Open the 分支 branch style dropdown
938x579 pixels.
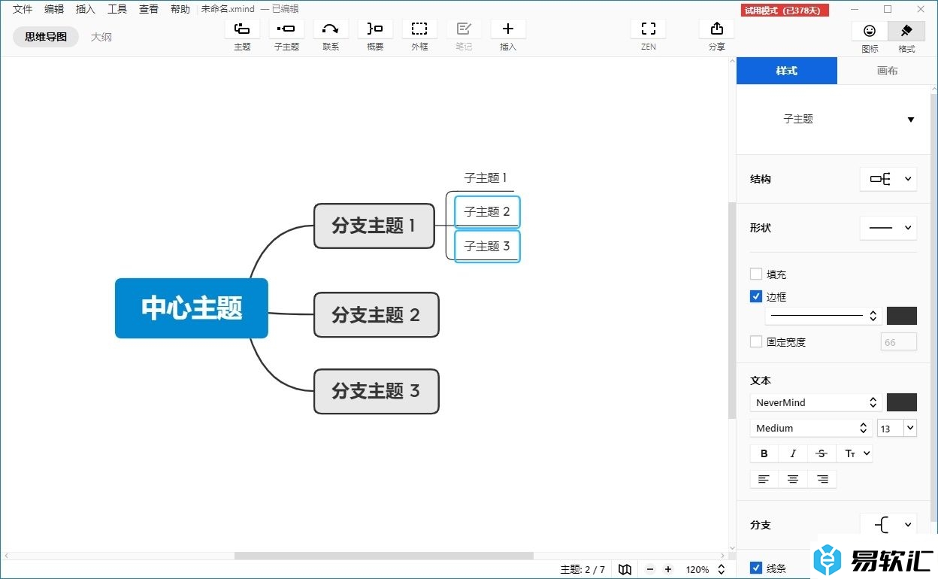(888, 525)
